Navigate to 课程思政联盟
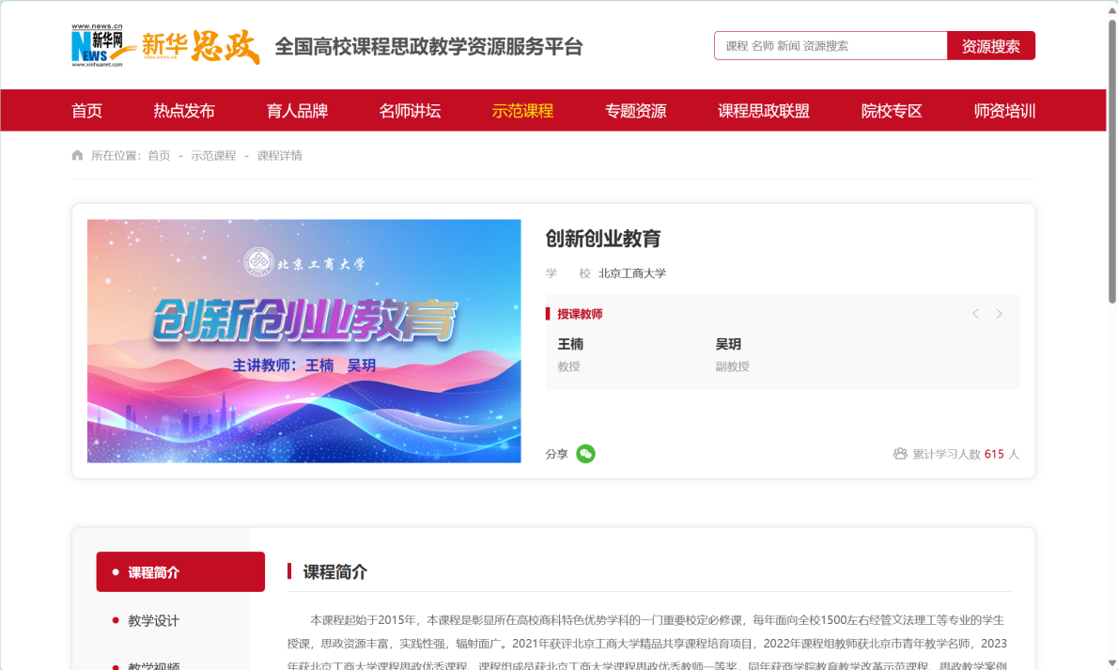Image resolution: width=1118 pixels, height=670 pixels. pyautogui.click(x=763, y=111)
